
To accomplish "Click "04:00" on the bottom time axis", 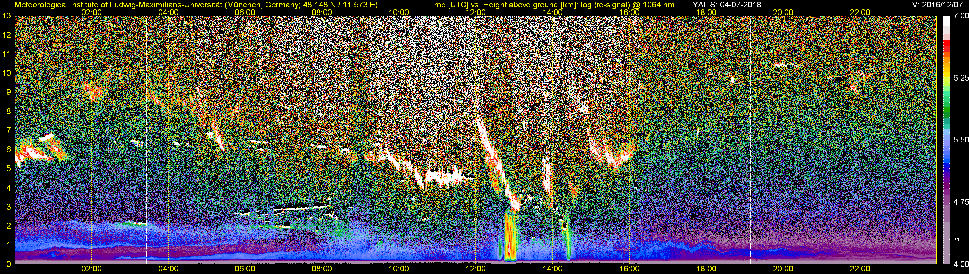I will click(168, 269).
